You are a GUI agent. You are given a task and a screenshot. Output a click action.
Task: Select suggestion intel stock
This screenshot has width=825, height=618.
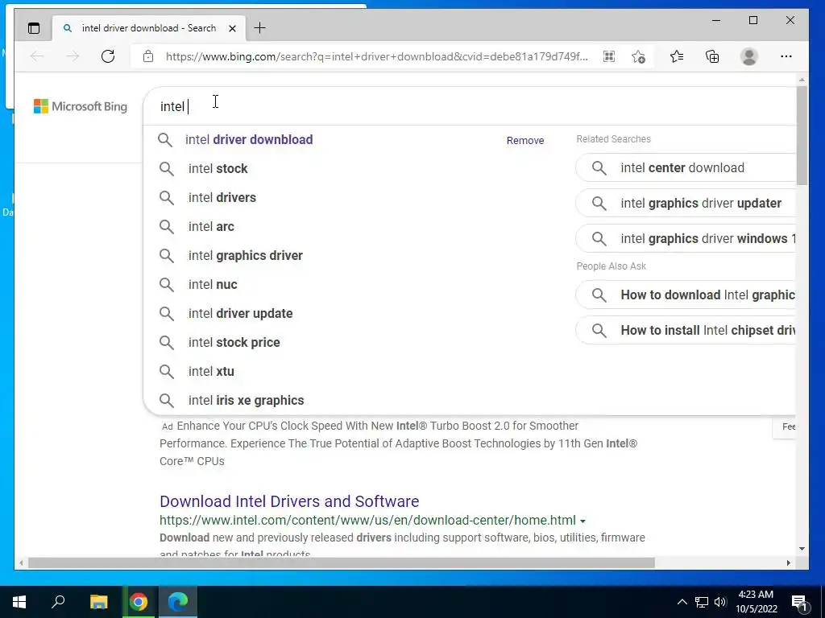click(218, 169)
